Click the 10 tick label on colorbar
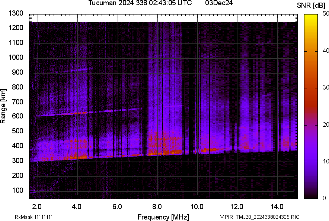 coord(326,161)
